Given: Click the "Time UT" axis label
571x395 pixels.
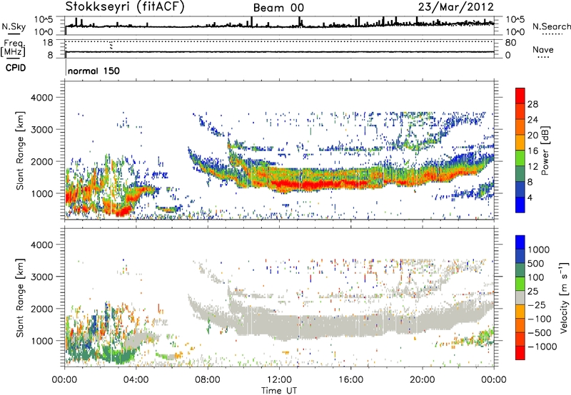Looking at the screenshot, I should 279,391.
